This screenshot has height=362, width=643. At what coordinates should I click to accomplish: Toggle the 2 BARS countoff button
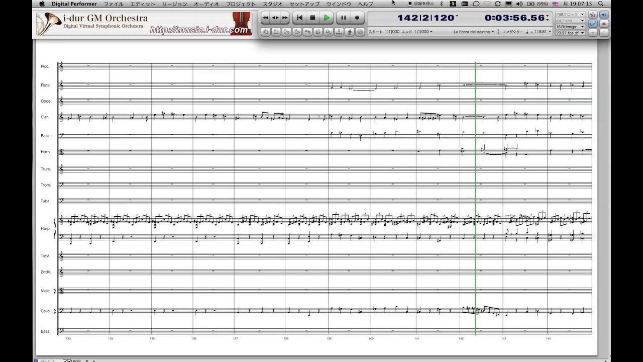click(339, 32)
